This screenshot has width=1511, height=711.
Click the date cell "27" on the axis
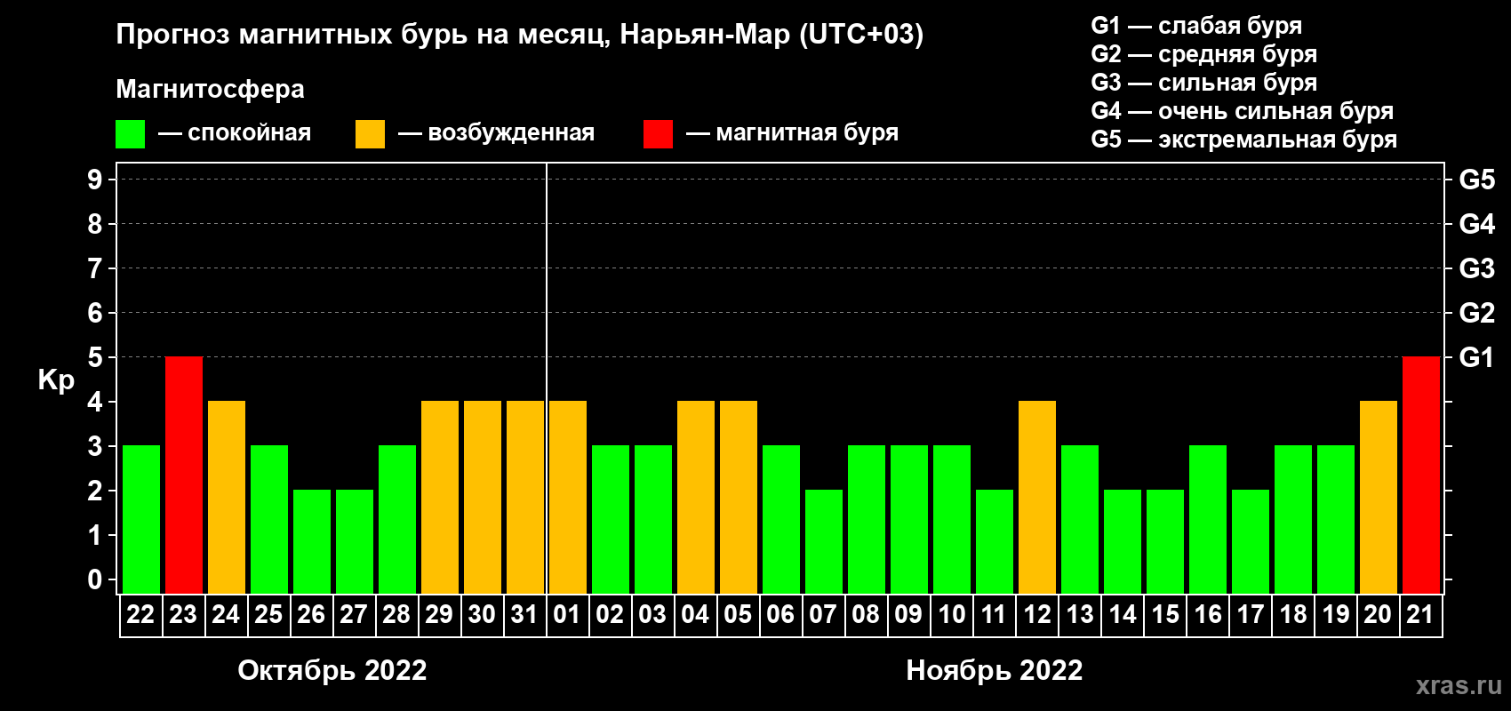coord(355,615)
